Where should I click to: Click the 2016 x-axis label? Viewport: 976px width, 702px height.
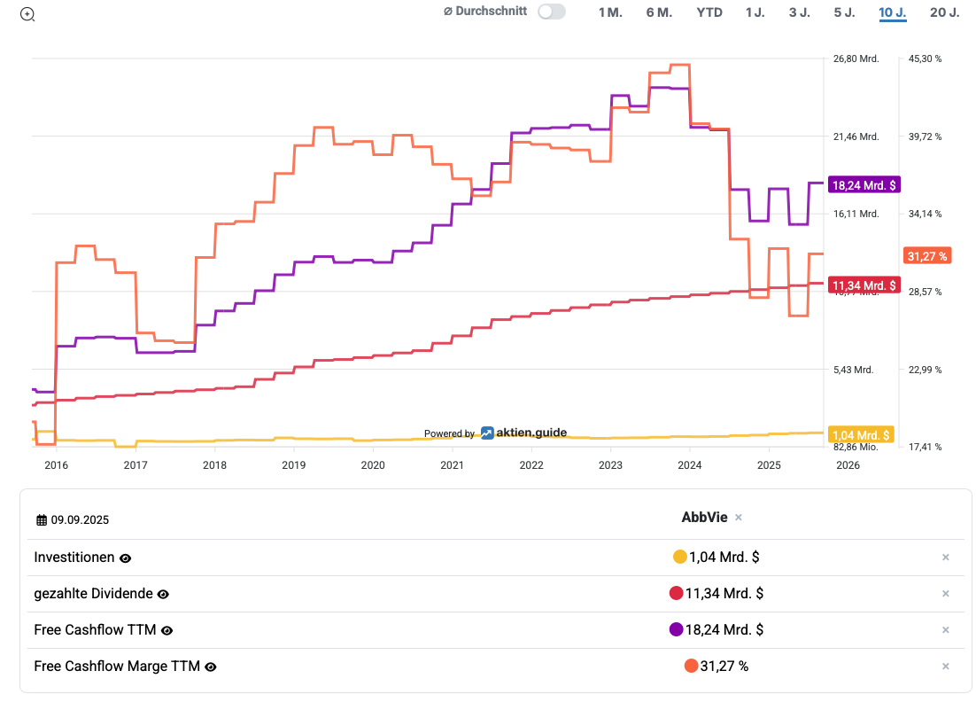(x=56, y=465)
